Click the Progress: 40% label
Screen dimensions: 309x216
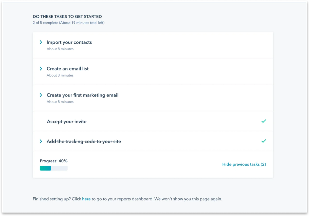point(54,161)
